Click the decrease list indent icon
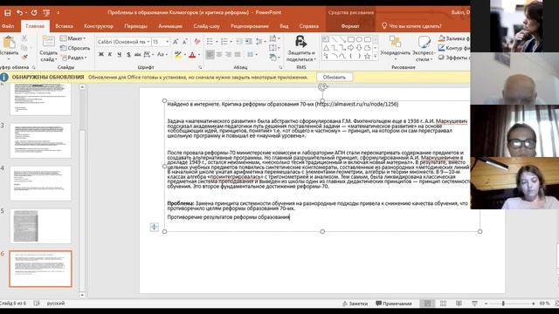 click(x=239, y=42)
